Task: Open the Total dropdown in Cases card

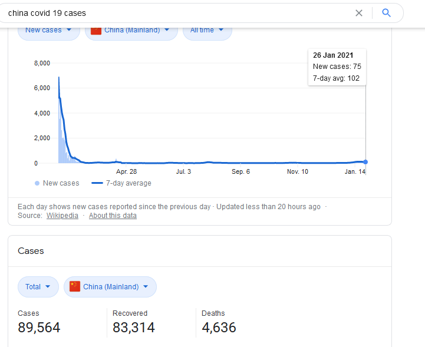Action: point(38,287)
